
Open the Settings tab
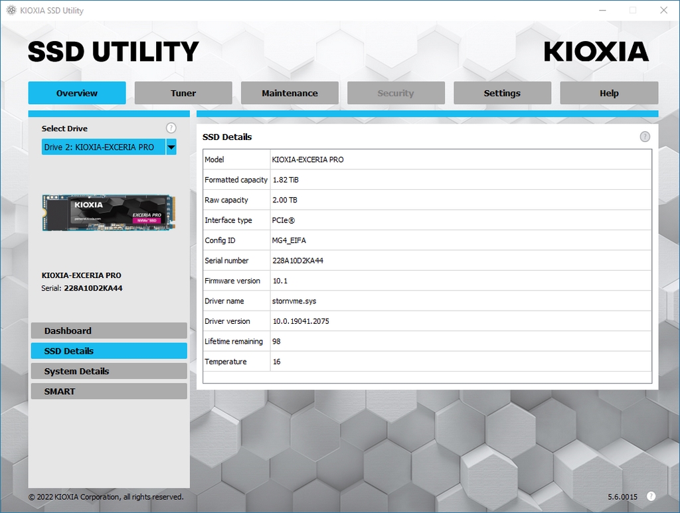tap(502, 93)
